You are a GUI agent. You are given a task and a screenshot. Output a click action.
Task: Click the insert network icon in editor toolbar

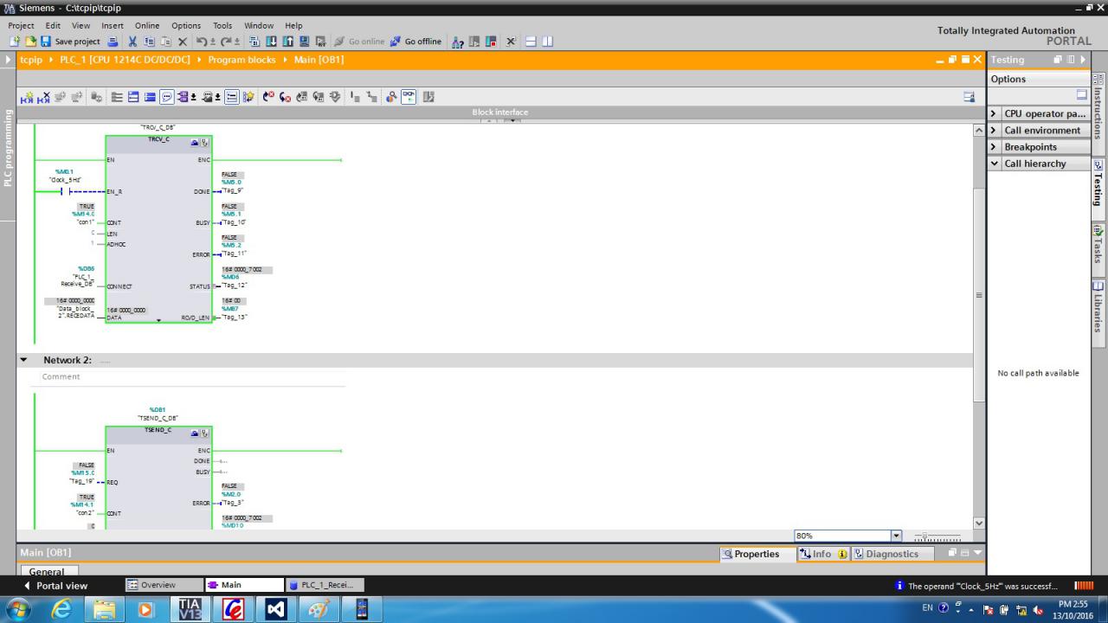click(27, 97)
